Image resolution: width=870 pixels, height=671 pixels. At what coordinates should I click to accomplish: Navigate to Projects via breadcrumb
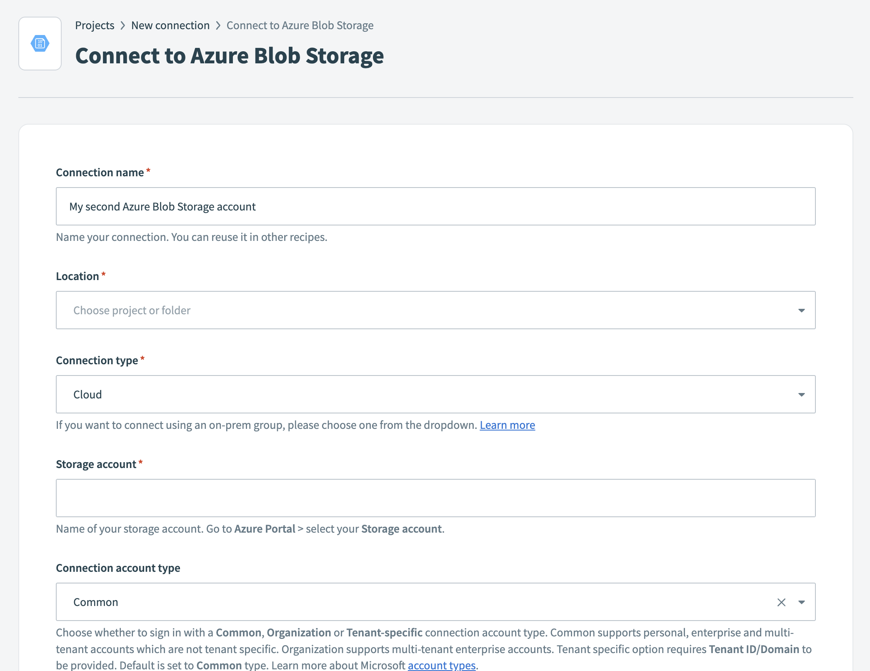pos(95,25)
